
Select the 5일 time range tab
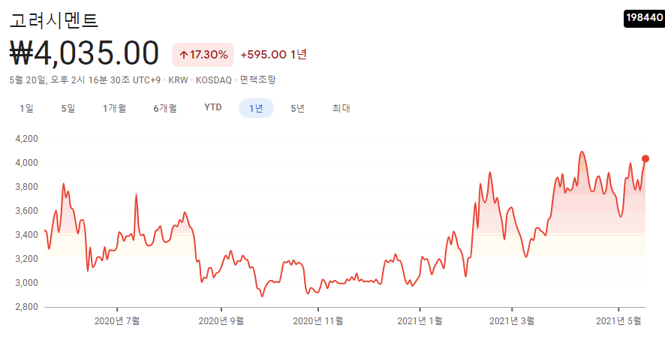68,109
